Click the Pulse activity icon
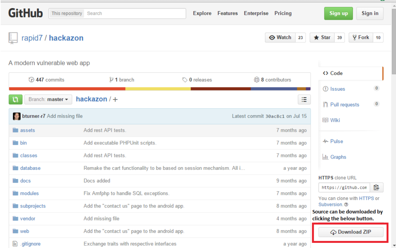 pyautogui.click(x=325, y=141)
